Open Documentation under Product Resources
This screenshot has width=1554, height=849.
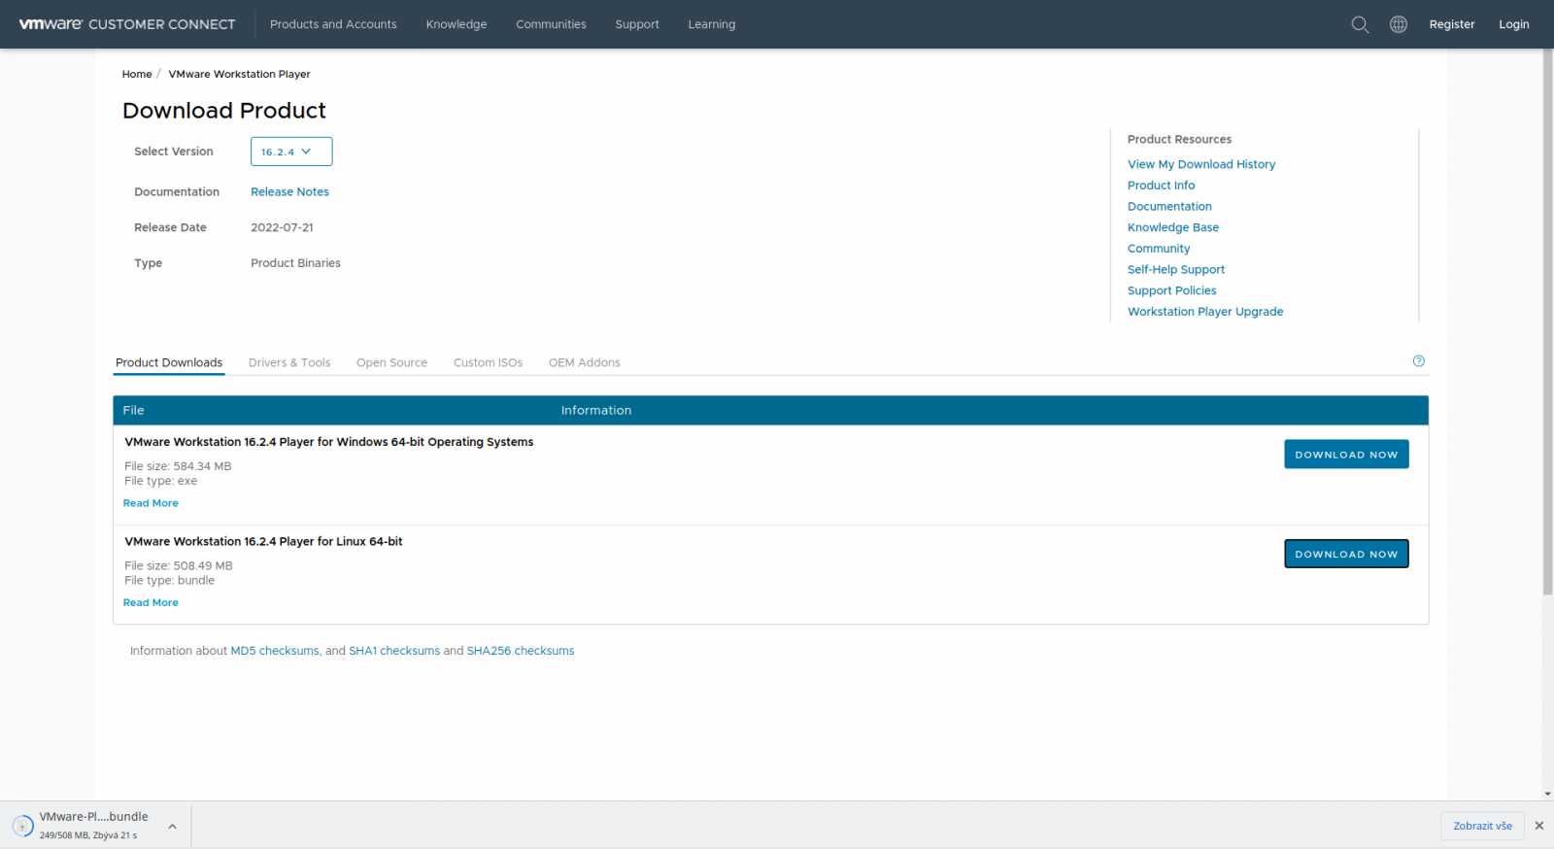point(1169,207)
